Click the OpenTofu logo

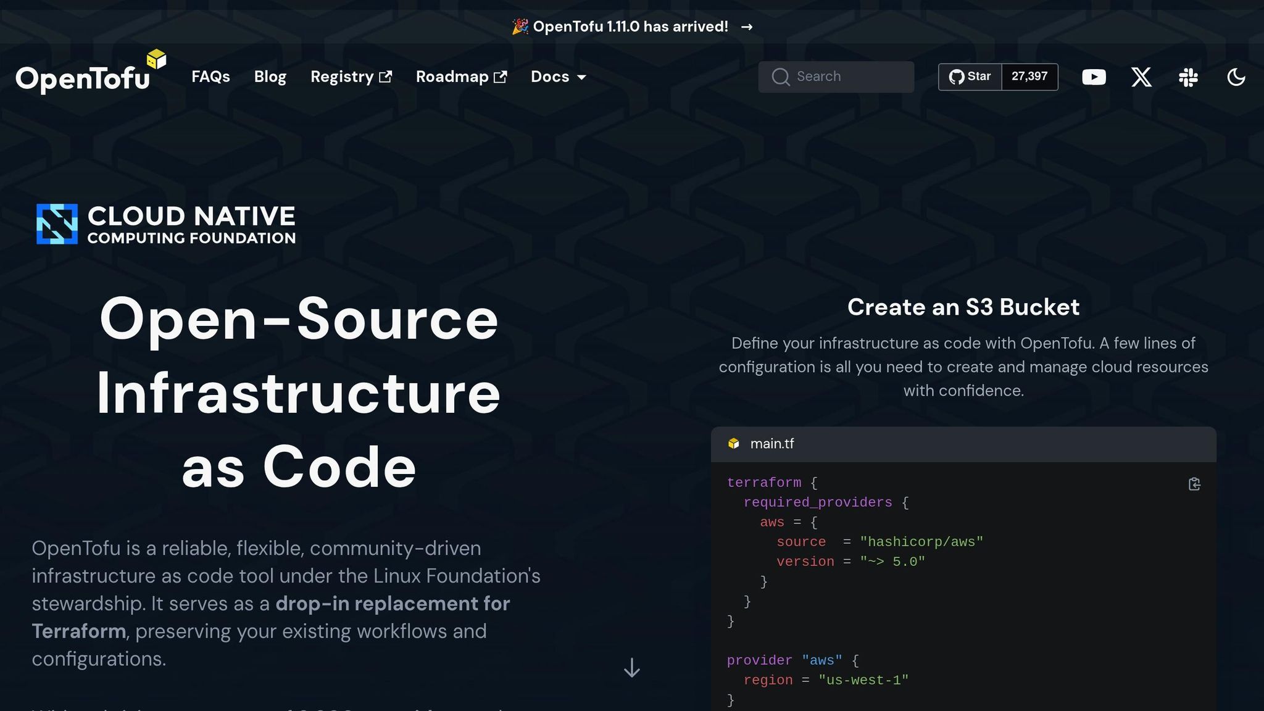pyautogui.click(x=90, y=73)
